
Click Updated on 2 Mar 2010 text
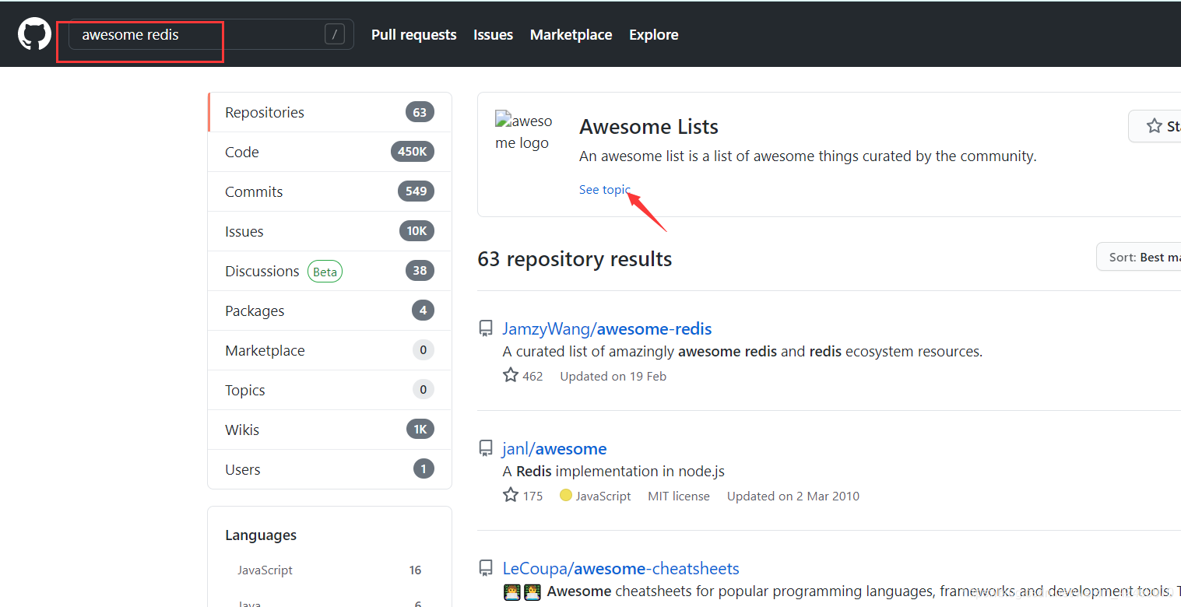[793, 496]
